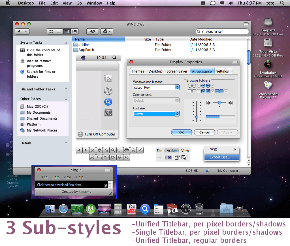Click the Home icon in the toolbar strip
Image resolution: width=290 pixels, height=246 pixels.
pyautogui.click(x=106, y=150)
